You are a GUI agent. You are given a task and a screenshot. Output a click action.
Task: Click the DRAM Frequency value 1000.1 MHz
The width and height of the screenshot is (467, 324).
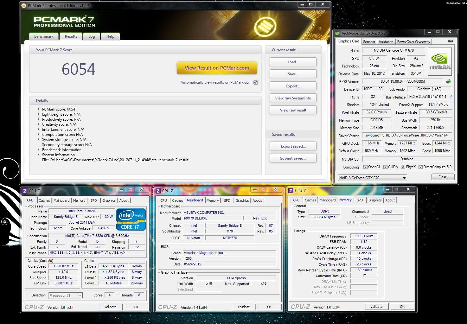click(364, 236)
